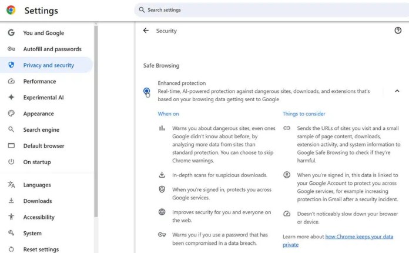Click the Chrome logo icon
This screenshot has width=409, height=253.
pos(11,10)
